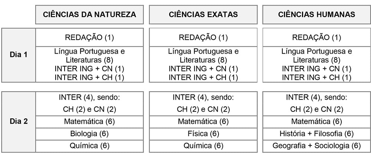Click Biologia (6) cell
The image size is (371, 158).
89,134
